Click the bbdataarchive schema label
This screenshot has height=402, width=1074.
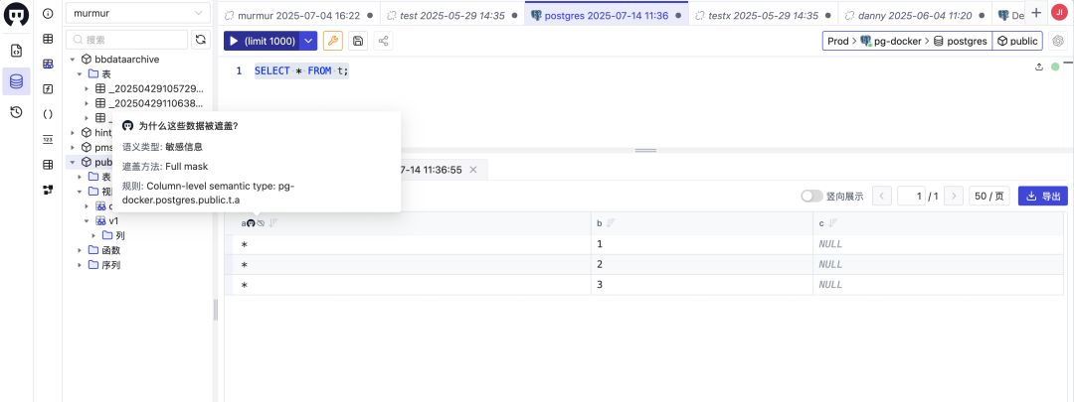pos(126,60)
